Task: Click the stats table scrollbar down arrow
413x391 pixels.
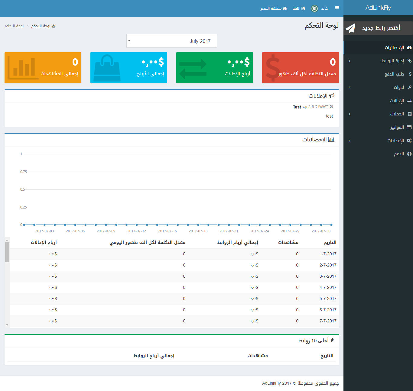Action: click(x=7, y=325)
